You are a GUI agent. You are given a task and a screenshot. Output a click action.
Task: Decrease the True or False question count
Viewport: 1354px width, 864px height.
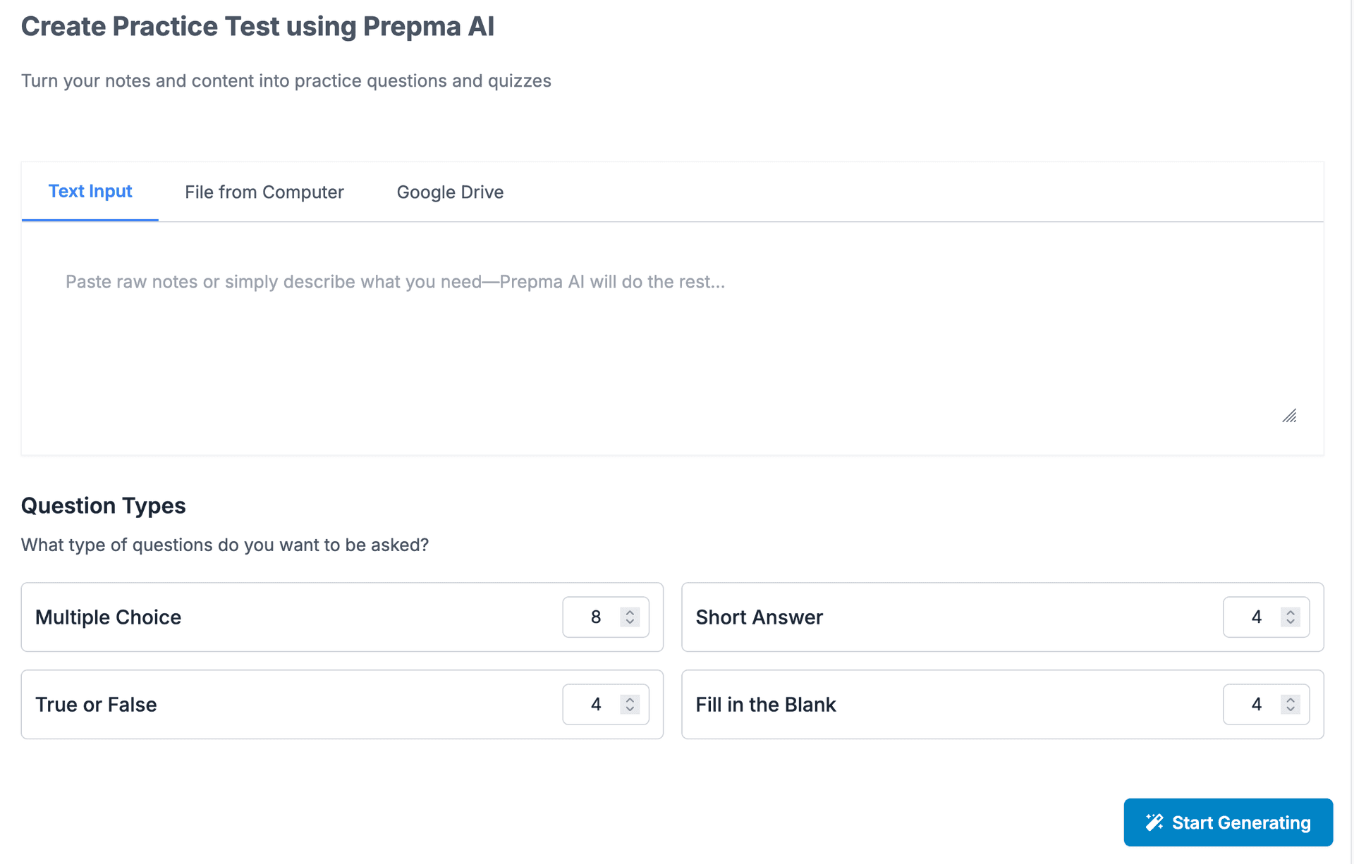tap(630, 710)
